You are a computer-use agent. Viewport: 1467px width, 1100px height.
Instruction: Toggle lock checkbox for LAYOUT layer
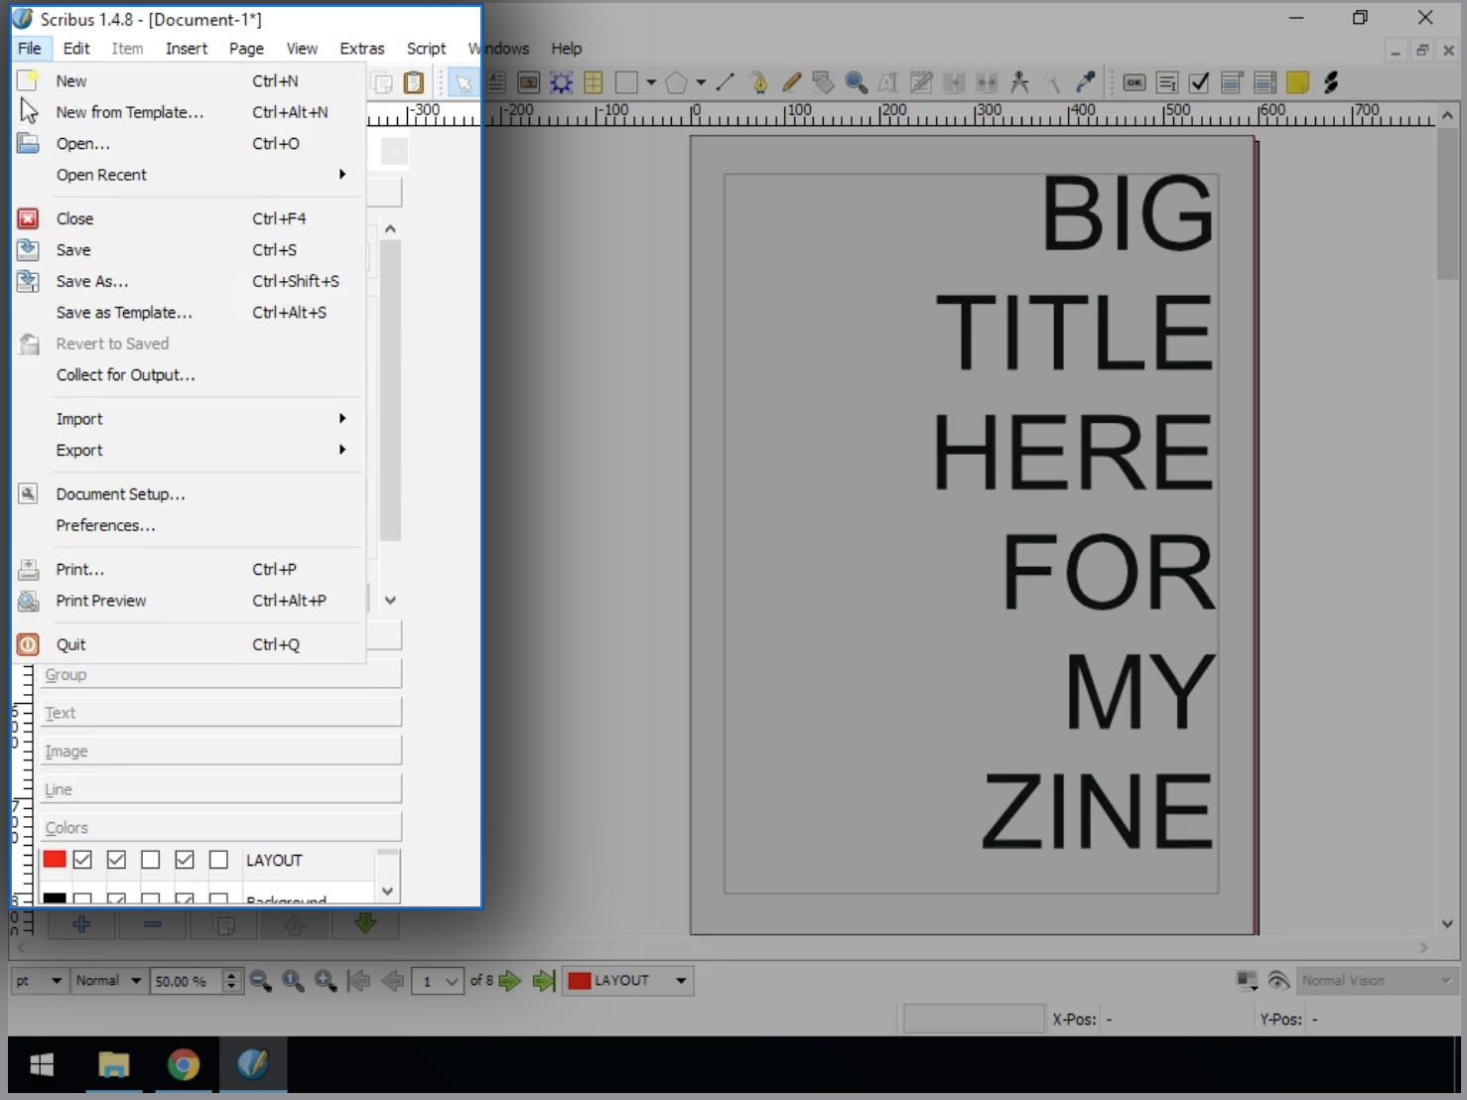pos(150,860)
